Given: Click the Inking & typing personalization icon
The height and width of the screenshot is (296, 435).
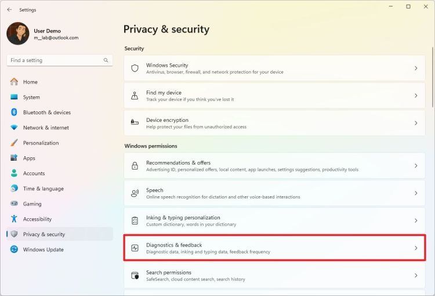Looking at the screenshot, I should pos(135,221).
